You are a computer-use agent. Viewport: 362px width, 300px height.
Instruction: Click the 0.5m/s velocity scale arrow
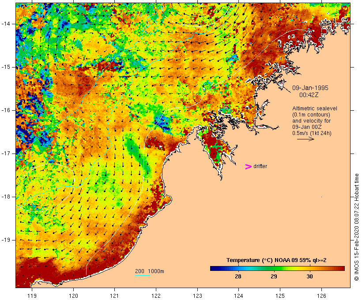305,139
